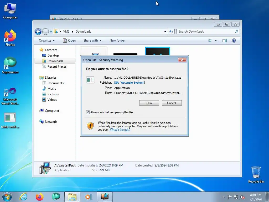Click the muted volume tray icon
The width and height of the screenshot is (269, 202).
point(242,197)
